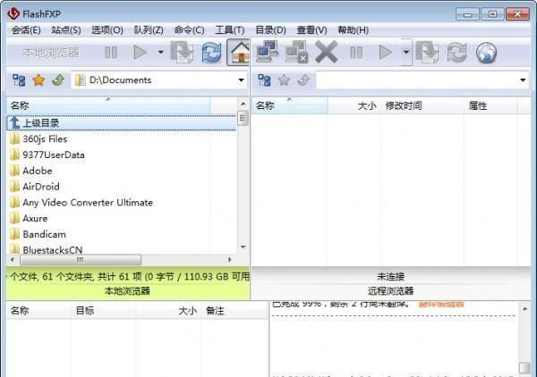Click the remote favorites star icon
537x377 pixels.
coord(285,80)
